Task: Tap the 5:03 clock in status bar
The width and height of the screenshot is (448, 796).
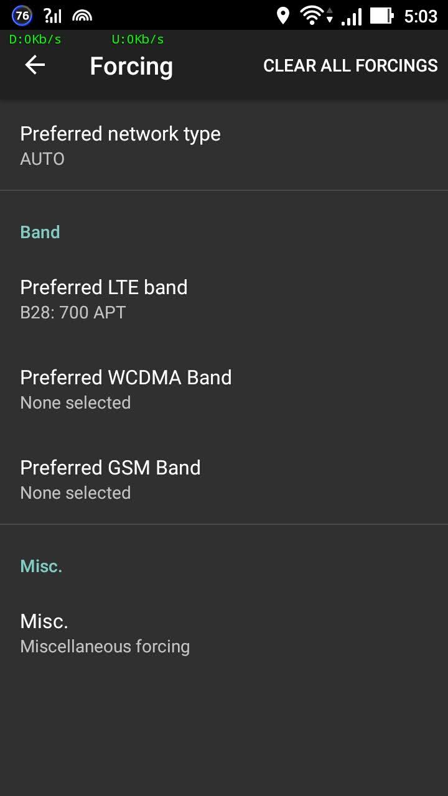Action: 421,16
